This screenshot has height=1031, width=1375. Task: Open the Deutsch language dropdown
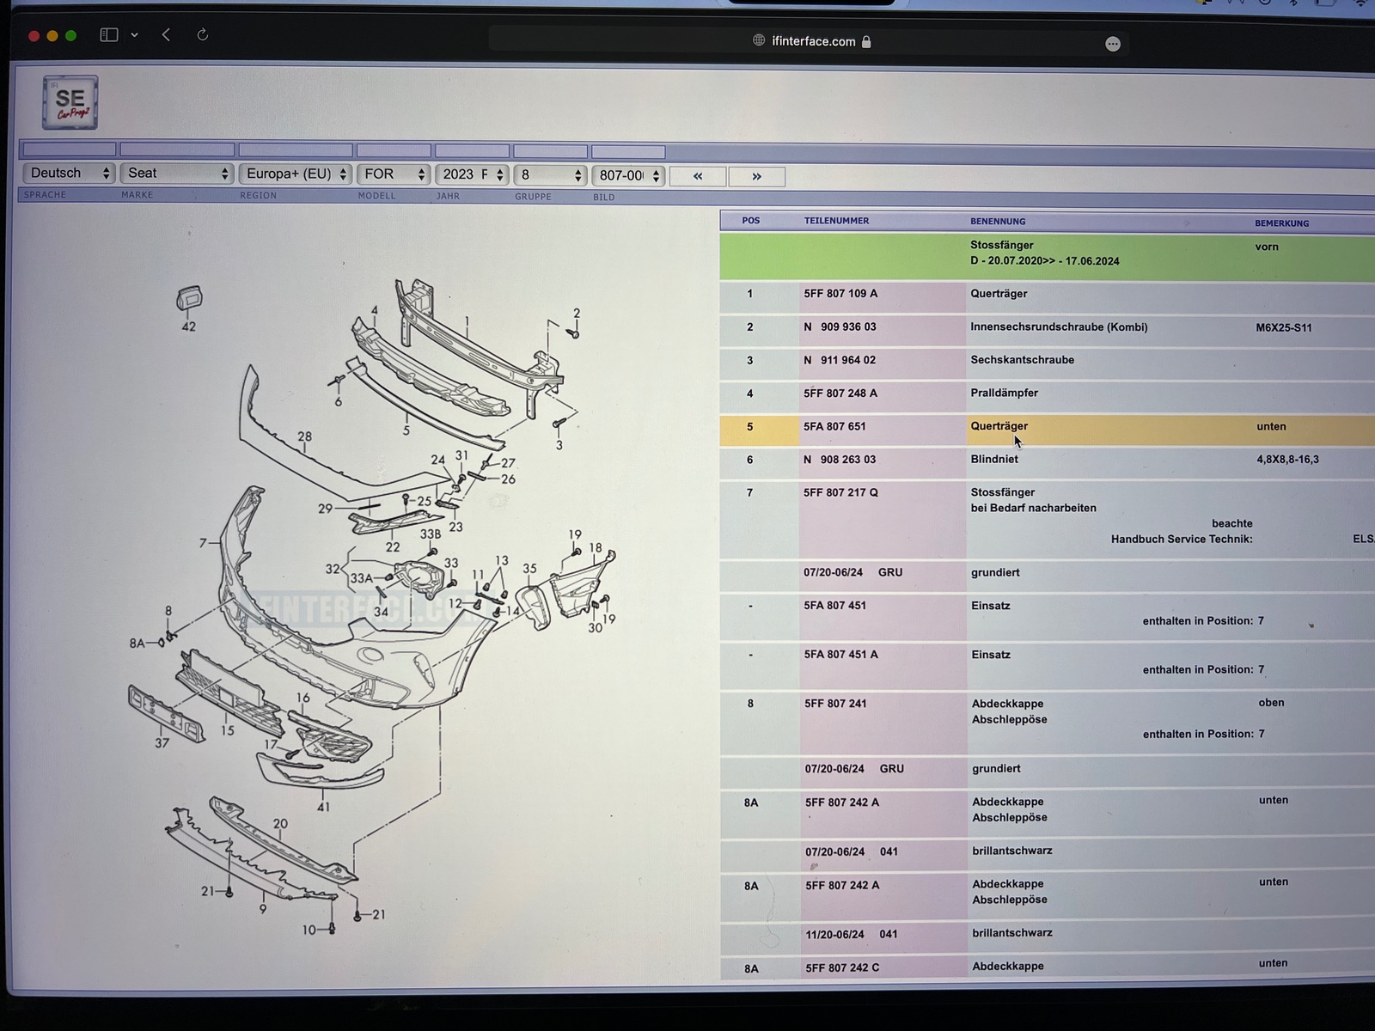pos(69,174)
